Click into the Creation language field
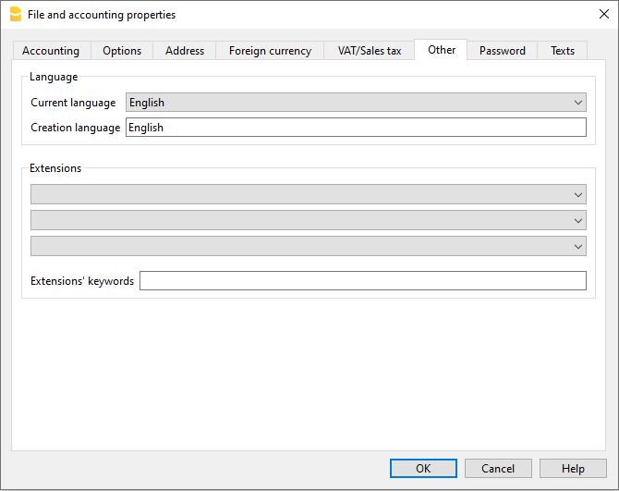This screenshot has width=619, height=491. (356, 128)
